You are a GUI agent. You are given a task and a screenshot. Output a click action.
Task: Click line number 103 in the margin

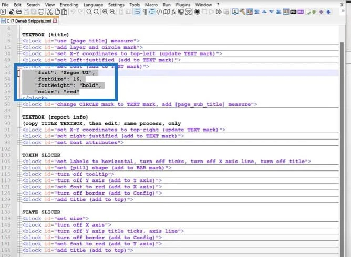pos(6,155)
